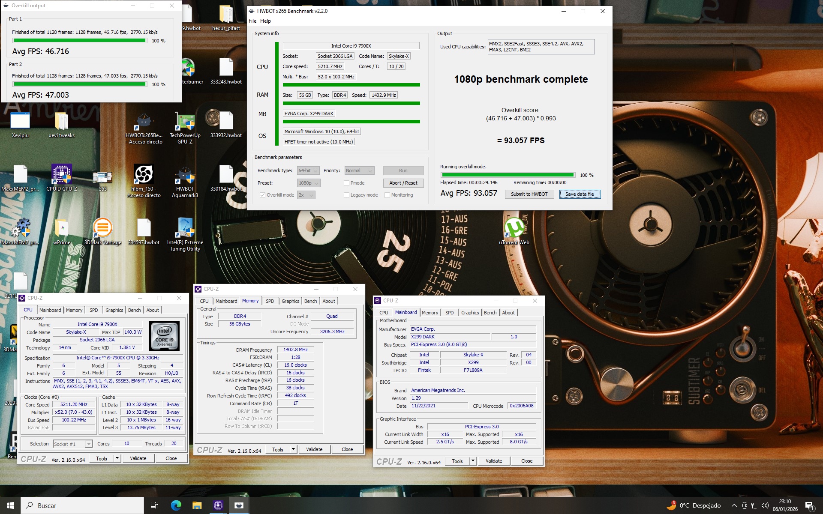The height and width of the screenshot is (514, 823).
Task: Open File Explorer from the taskbar
Action: [197, 505]
